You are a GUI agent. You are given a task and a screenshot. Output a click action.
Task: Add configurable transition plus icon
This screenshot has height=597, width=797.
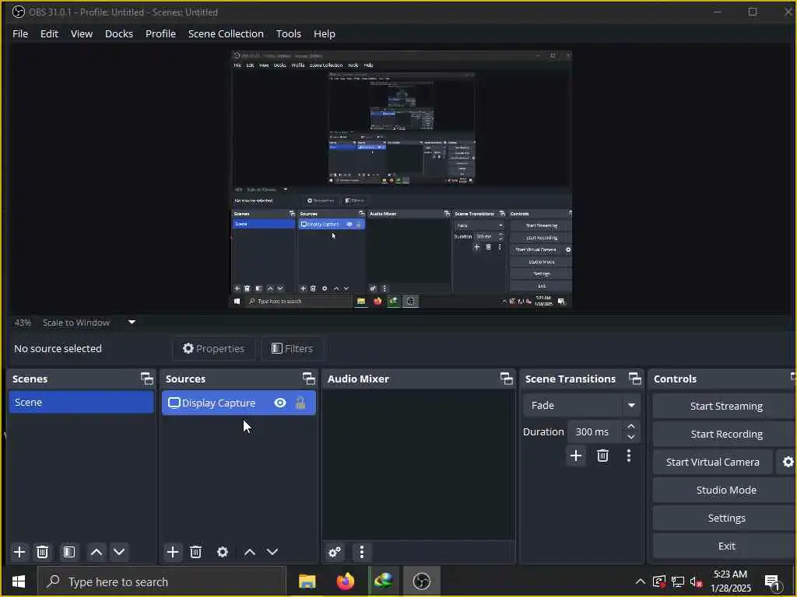point(576,456)
